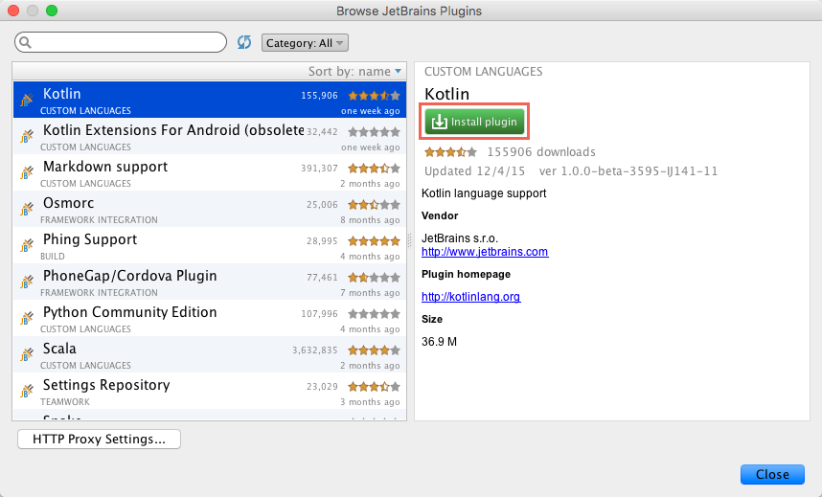Click the JetBrains s.r.o. vendor name
This screenshot has width=822, height=497.
tap(460, 238)
